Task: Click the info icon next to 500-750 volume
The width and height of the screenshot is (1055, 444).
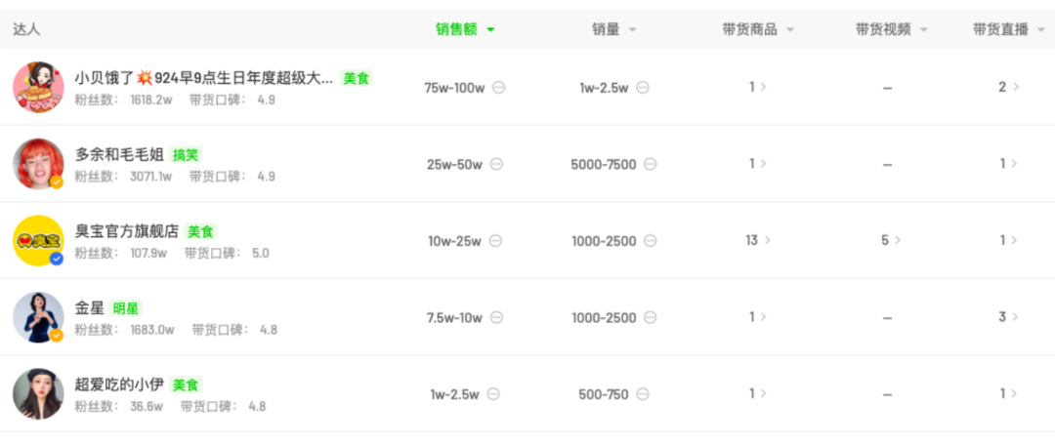Action: [643, 394]
